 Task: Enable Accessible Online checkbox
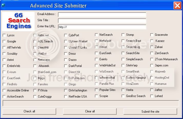pos(4,90)
